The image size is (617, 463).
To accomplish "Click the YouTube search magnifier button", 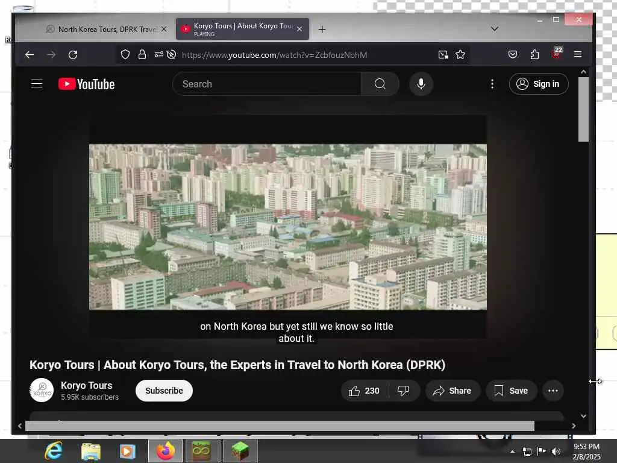I will click(x=380, y=84).
